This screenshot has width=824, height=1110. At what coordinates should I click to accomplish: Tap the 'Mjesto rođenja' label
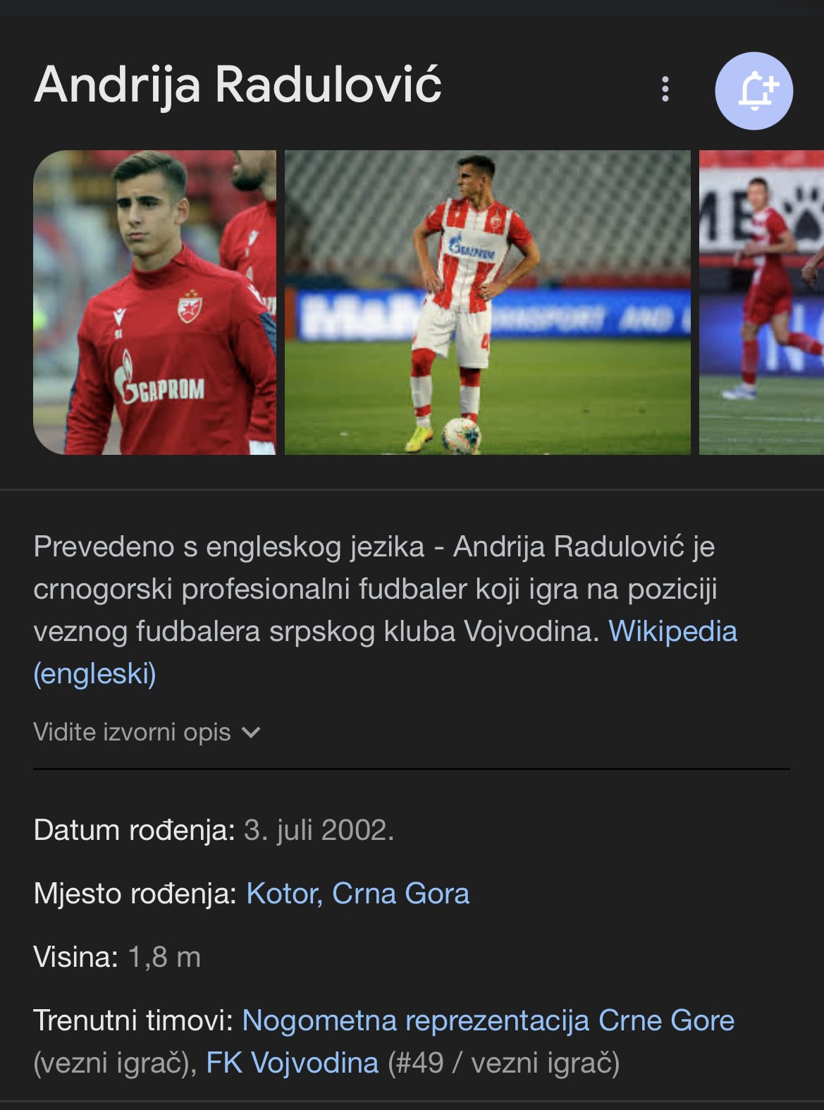[x=135, y=894]
